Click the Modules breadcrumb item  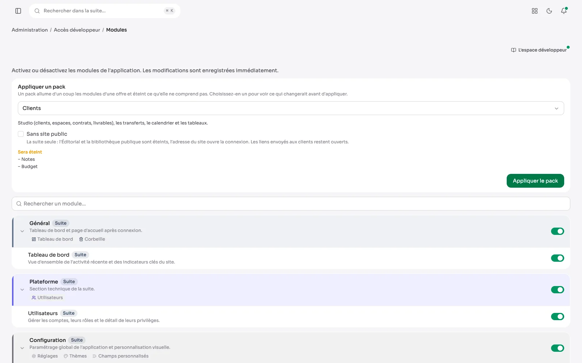116,30
